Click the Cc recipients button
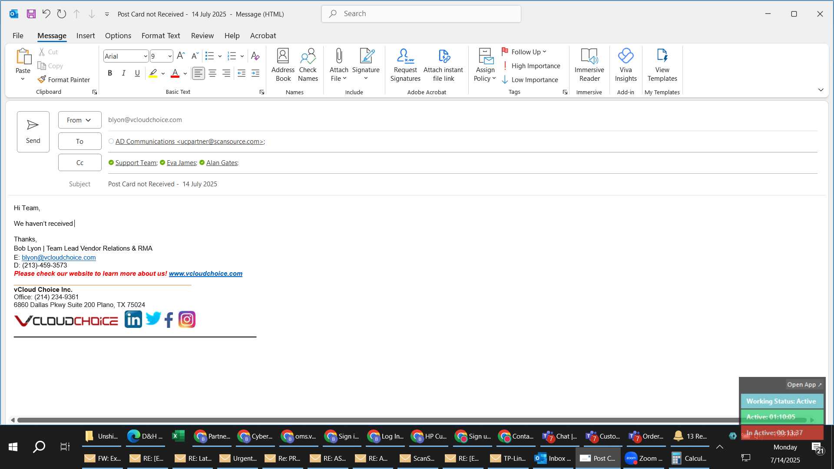The image size is (834, 469). 80,162
